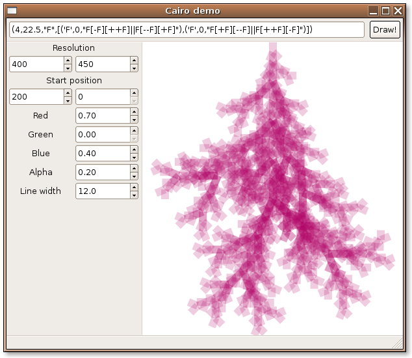Click the resolution height field showing 450

(103, 64)
